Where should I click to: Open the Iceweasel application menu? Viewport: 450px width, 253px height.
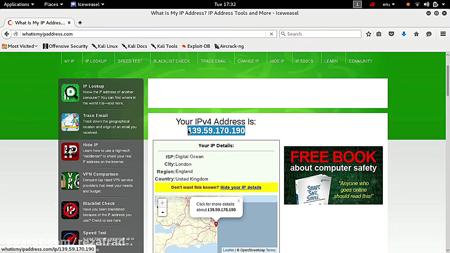click(88, 4)
